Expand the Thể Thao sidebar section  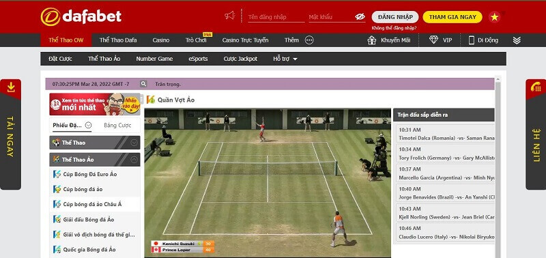coord(134,143)
